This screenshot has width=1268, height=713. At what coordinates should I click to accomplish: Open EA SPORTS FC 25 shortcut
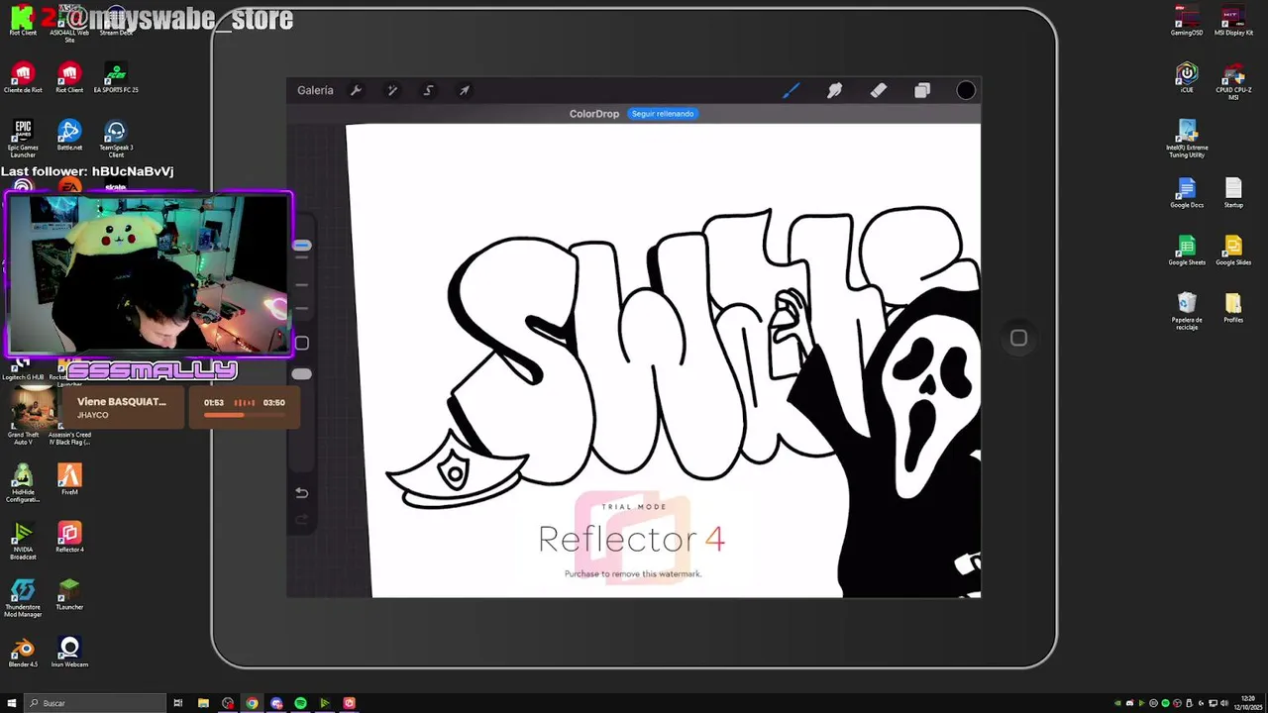point(116,78)
